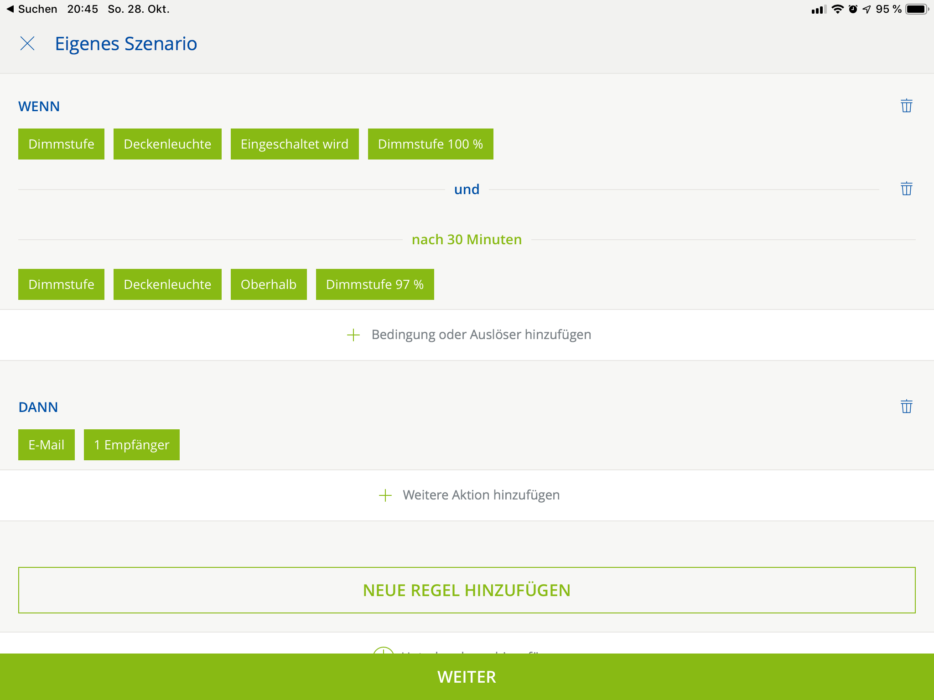Edit the 1 Empfänger recipients chip

131,445
